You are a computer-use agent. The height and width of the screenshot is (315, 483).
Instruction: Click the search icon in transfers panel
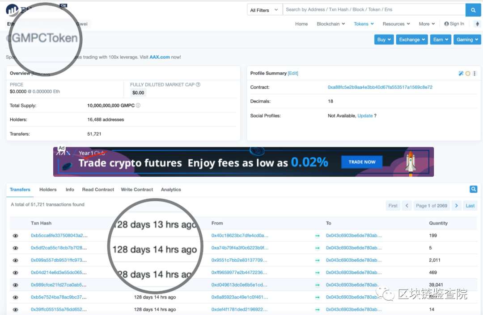474,189
